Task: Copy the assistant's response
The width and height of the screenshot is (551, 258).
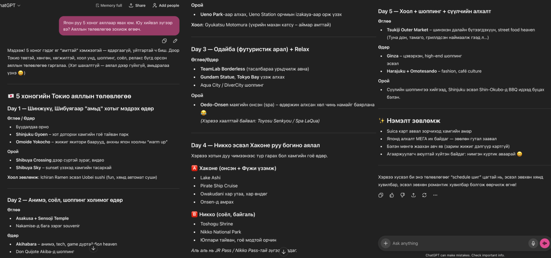Action: click(381, 195)
